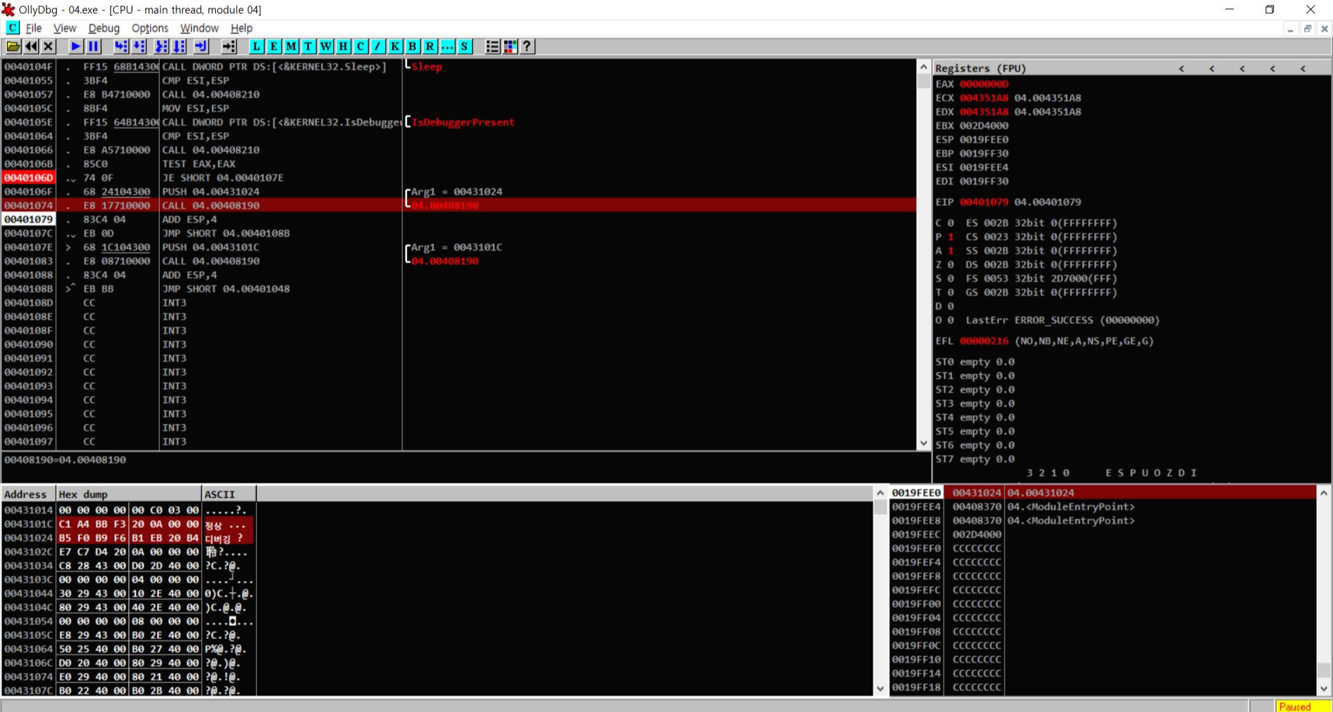This screenshot has height=712, width=1333.
Task: Execute till return toolbar icon
Action: (x=201, y=46)
